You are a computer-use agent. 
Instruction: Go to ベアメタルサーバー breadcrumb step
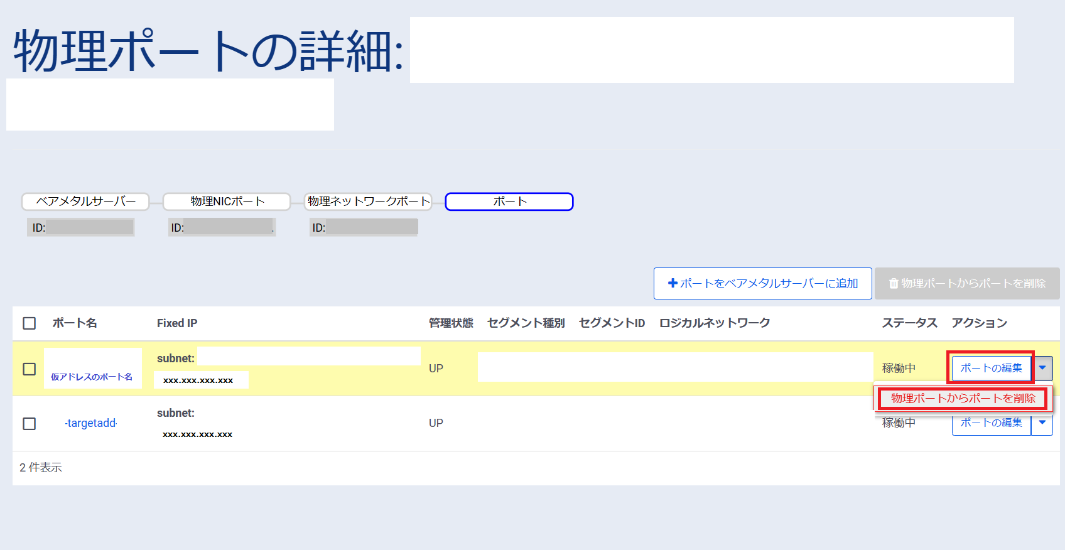[85, 202]
